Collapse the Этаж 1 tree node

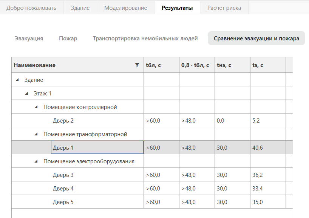coord(26,94)
